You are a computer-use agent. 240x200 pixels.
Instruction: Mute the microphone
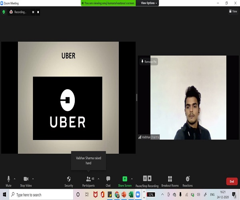pos(8,181)
